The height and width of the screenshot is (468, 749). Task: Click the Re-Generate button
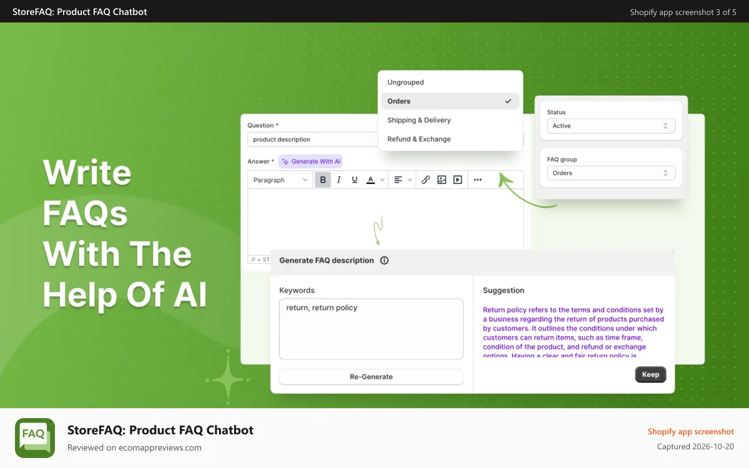(x=371, y=377)
